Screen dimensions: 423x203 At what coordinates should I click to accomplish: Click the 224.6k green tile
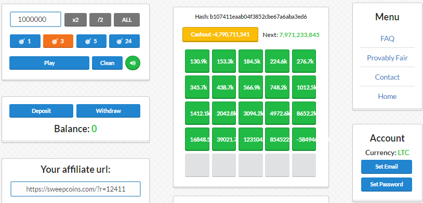point(277,61)
